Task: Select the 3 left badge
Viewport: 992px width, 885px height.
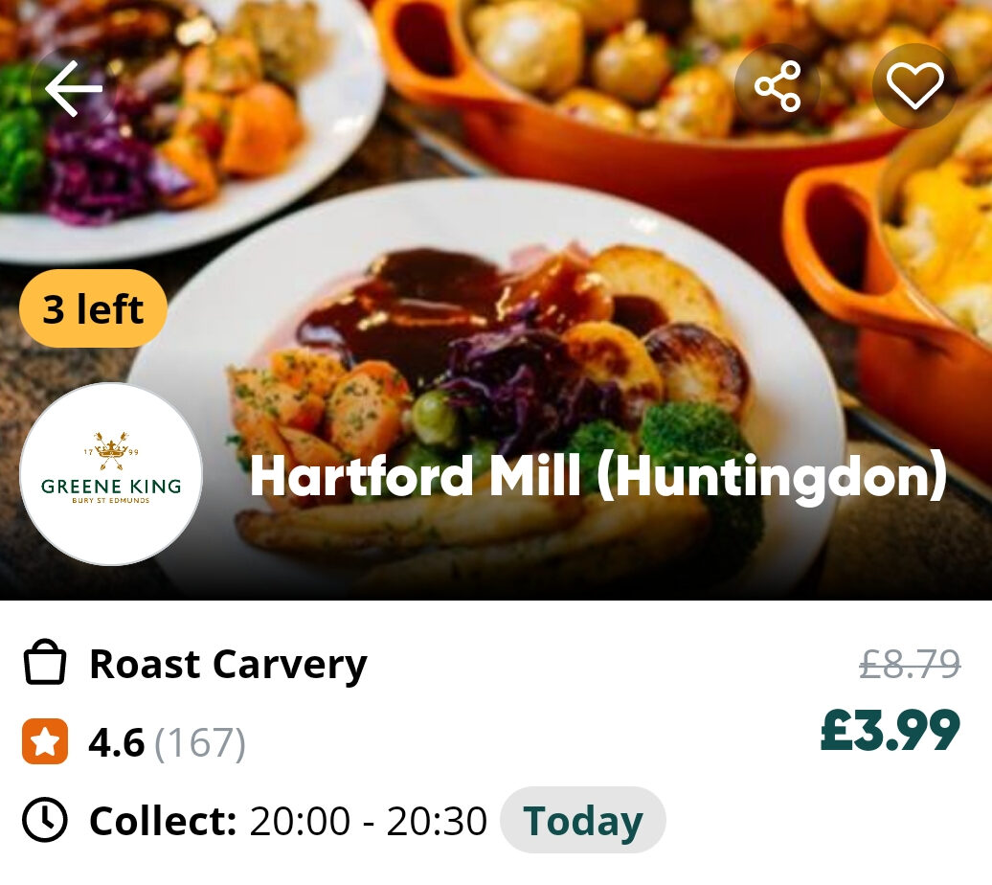Action: point(93,309)
